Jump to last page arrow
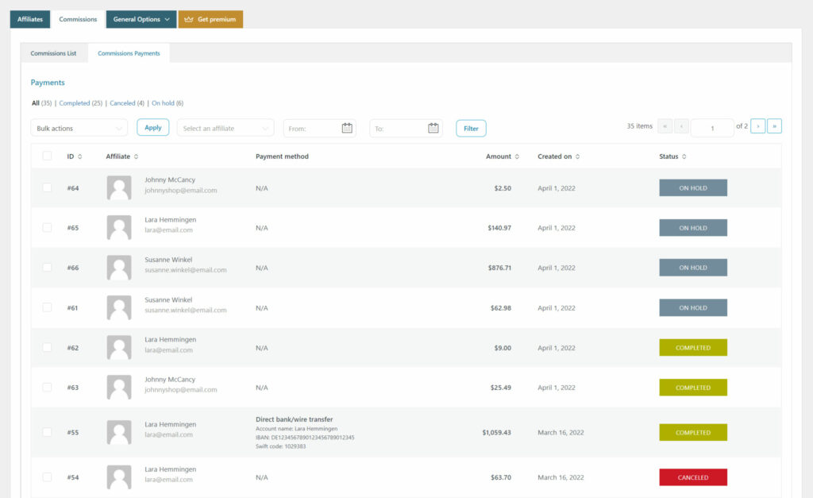Image resolution: width=813 pixels, height=498 pixels. (x=774, y=126)
